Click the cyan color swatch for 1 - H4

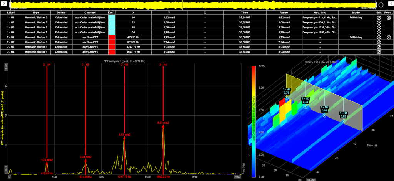pos(112,32)
